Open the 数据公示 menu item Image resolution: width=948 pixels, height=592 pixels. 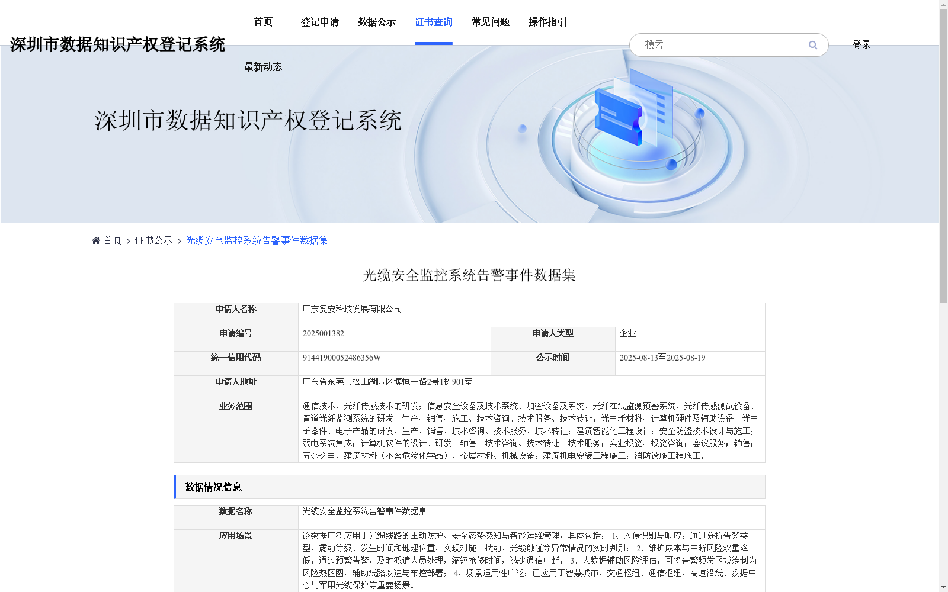(377, 22)
